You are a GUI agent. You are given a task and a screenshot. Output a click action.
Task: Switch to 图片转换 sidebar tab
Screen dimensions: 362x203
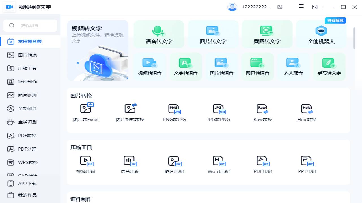click(x=30, y=55)
